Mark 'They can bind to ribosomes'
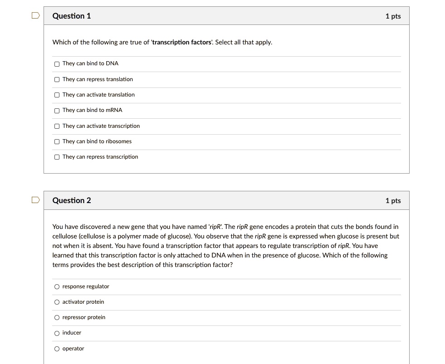The height and width of the screenshot is (364, 445). (57, 142)
